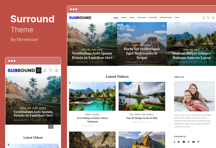Open the Pages menu item
This screenshot has height=148, width=216.
pyautogui.click(x=124, y=17)
